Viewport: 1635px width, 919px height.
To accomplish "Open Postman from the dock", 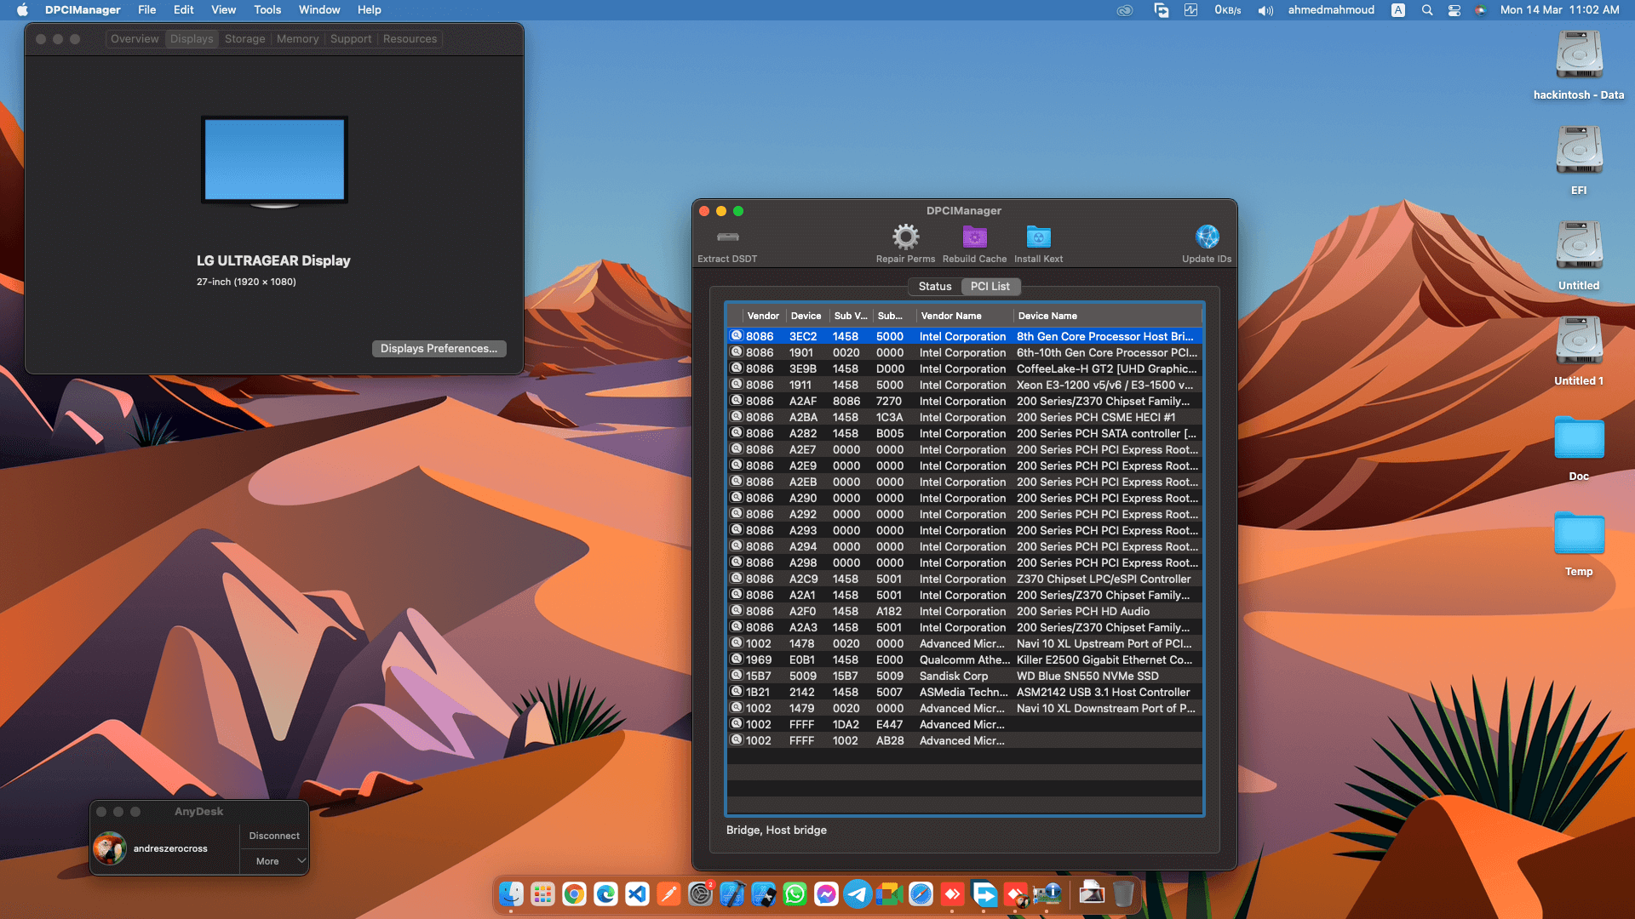I will pyautogui.click(x=669, y=893).
